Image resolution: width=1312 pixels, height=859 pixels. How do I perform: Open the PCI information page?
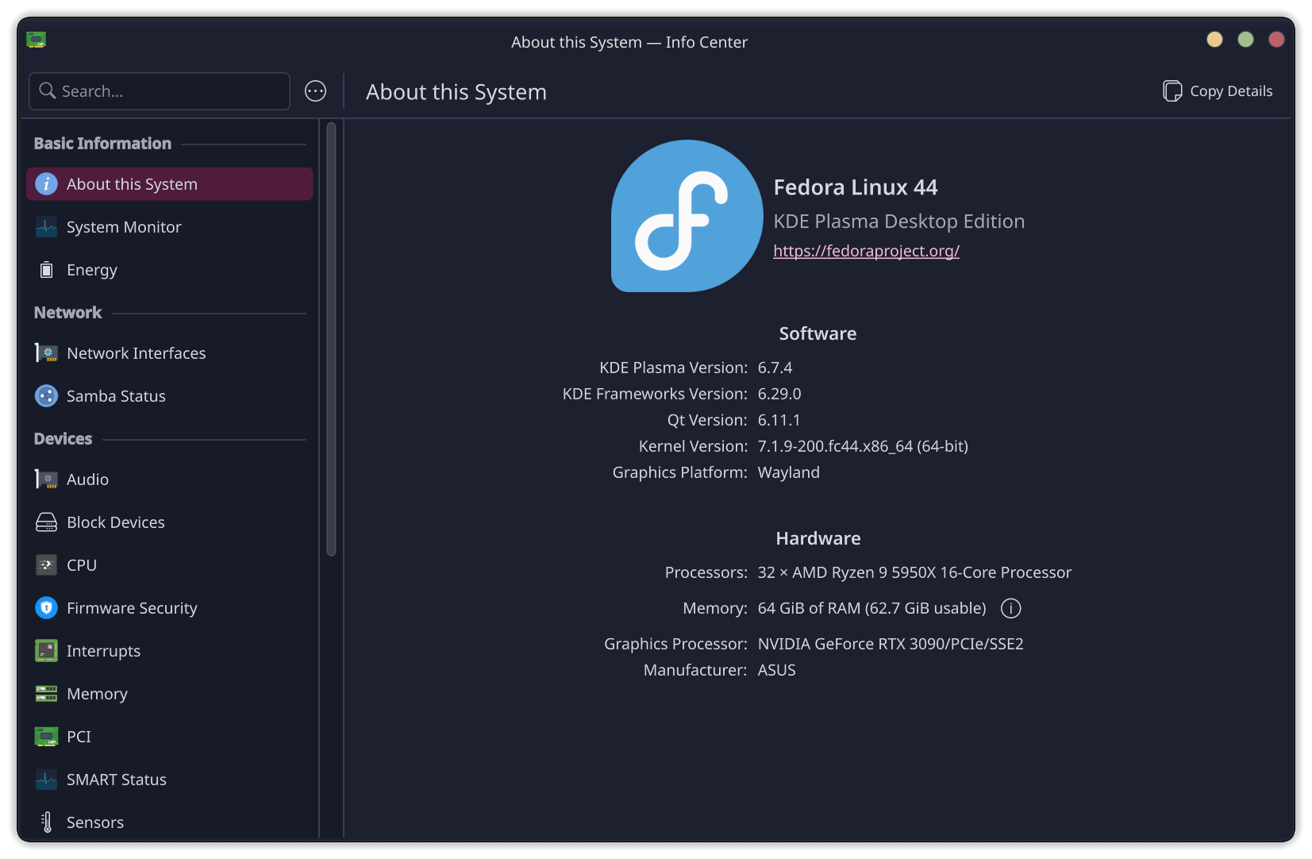click(x=169, y=737)
